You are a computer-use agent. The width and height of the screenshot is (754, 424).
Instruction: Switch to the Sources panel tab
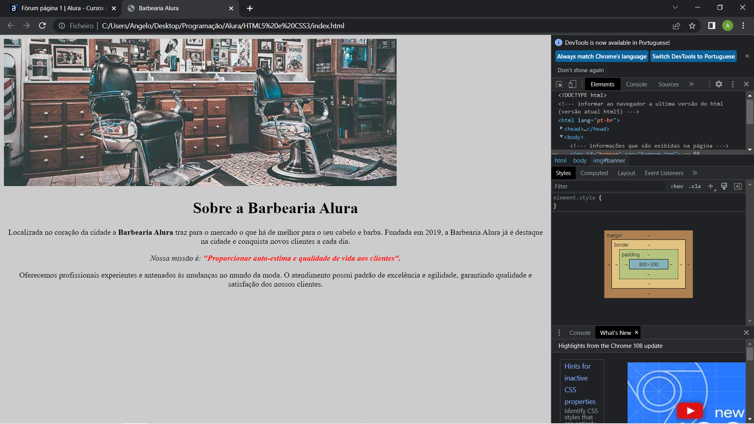click(x=668, y=84)
